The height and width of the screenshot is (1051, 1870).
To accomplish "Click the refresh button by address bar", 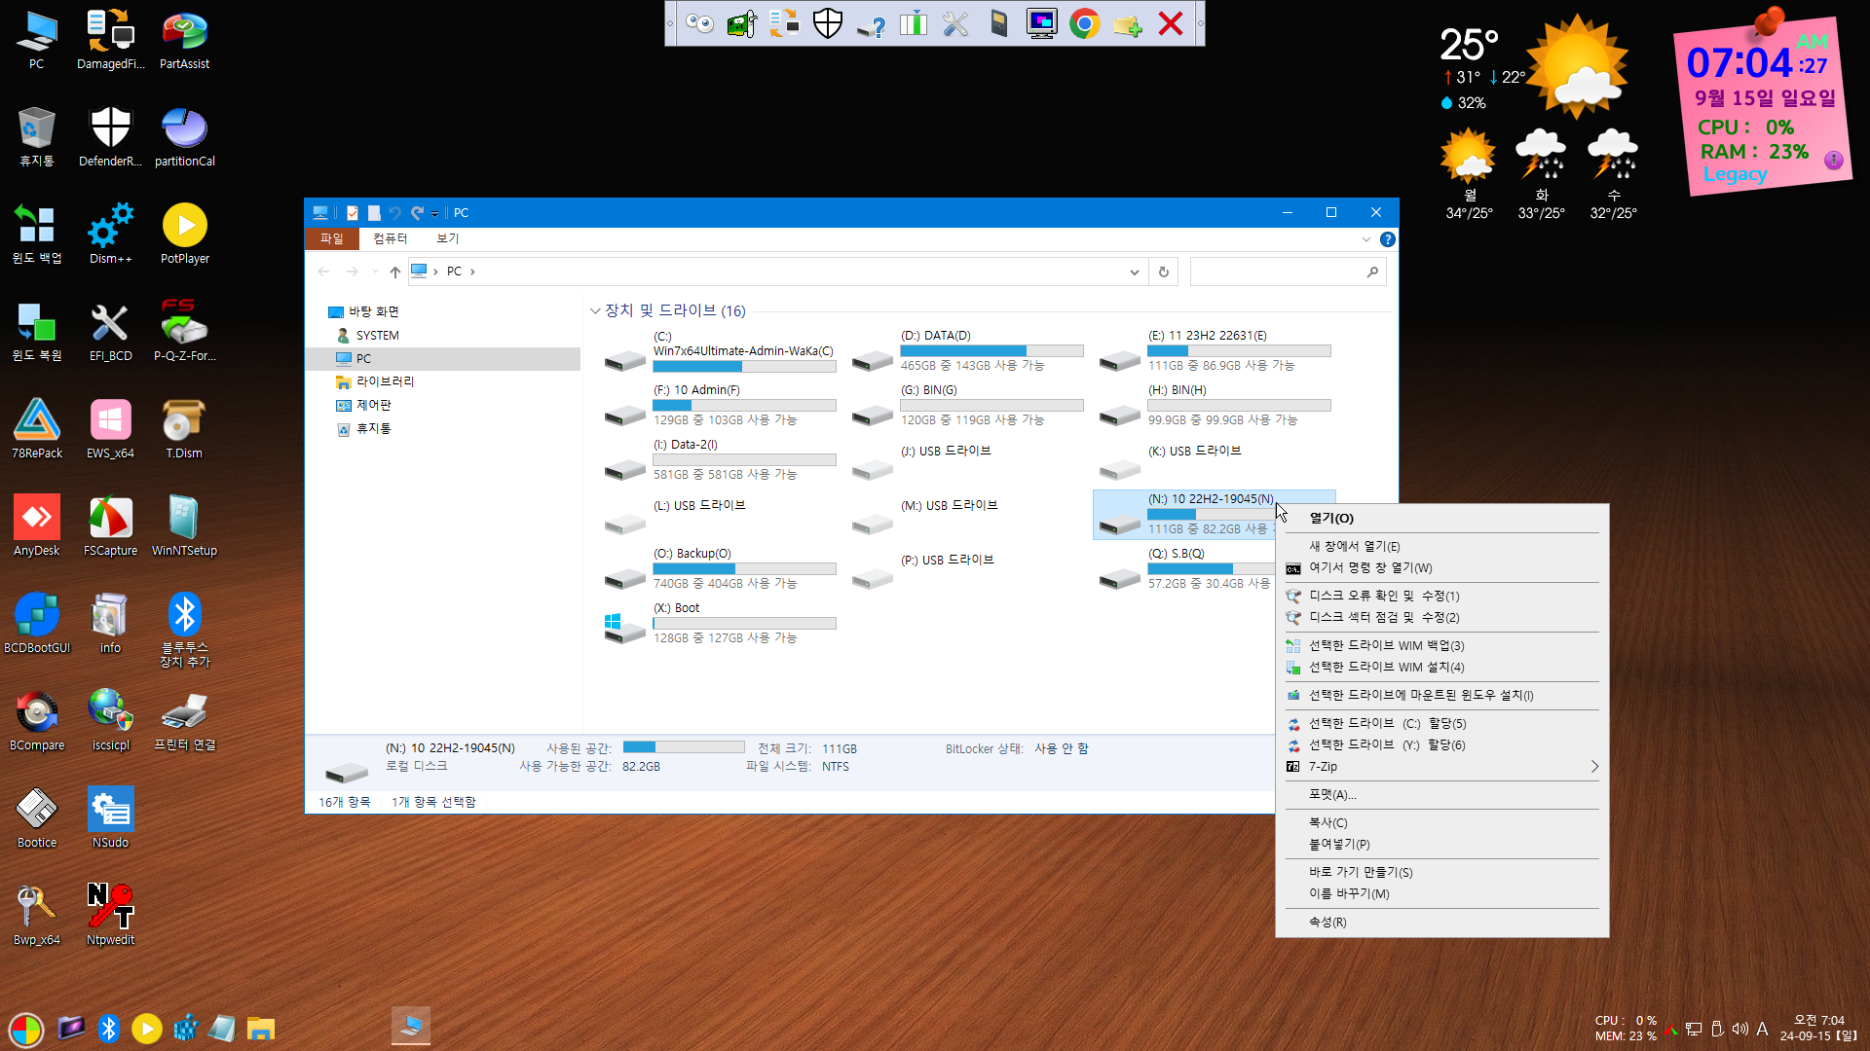I will [1163, 272].
